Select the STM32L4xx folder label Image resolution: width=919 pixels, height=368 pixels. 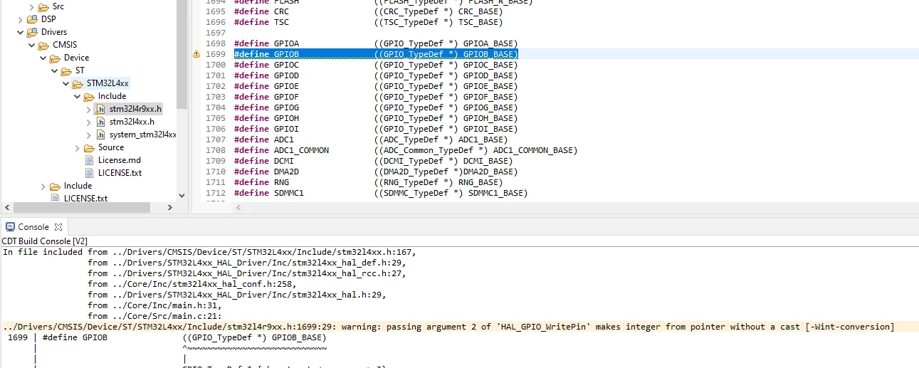pyautogui.click(x=107, y=83)
